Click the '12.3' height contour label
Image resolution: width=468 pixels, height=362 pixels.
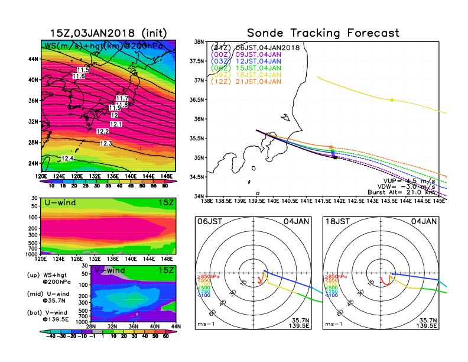[x=106, y=144]
